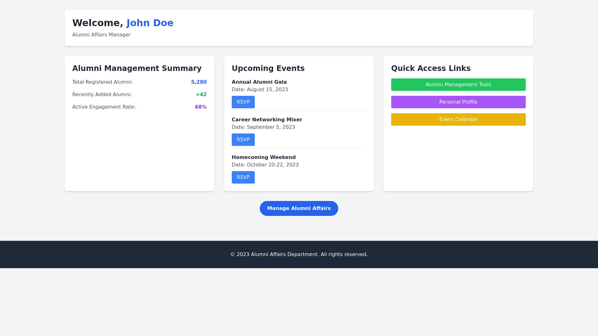The image size is (598, 336).
Task: Click the Upcoming Events heading
Action: pos(268,68)
